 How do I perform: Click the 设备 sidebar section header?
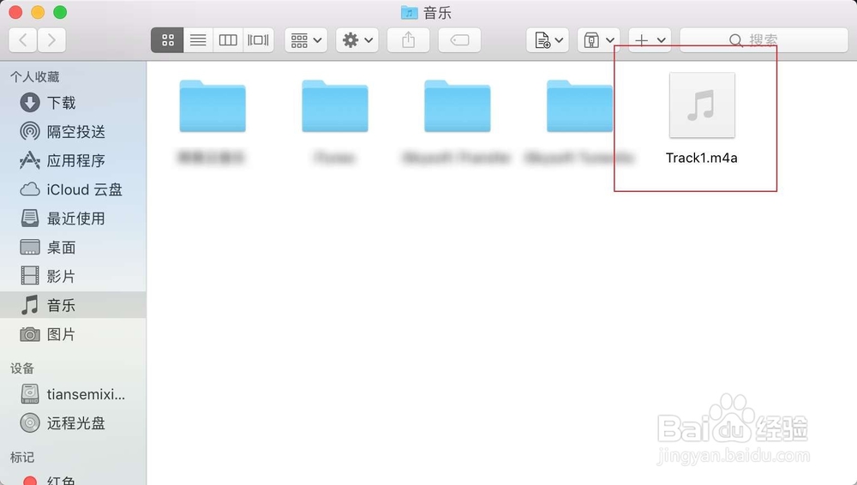(x=22, y=368)
